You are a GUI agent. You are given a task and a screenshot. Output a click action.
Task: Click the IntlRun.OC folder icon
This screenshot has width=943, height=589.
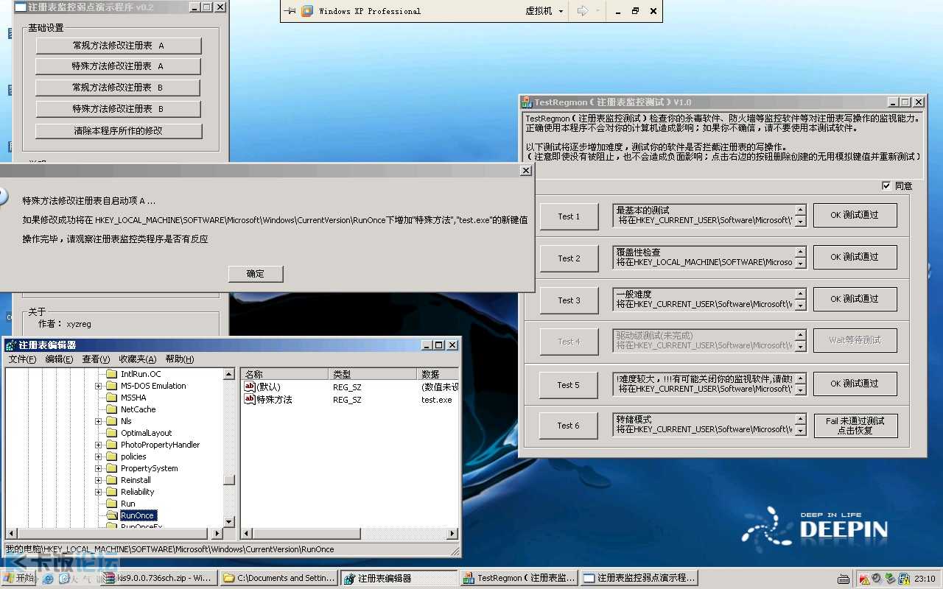point(112,374)
